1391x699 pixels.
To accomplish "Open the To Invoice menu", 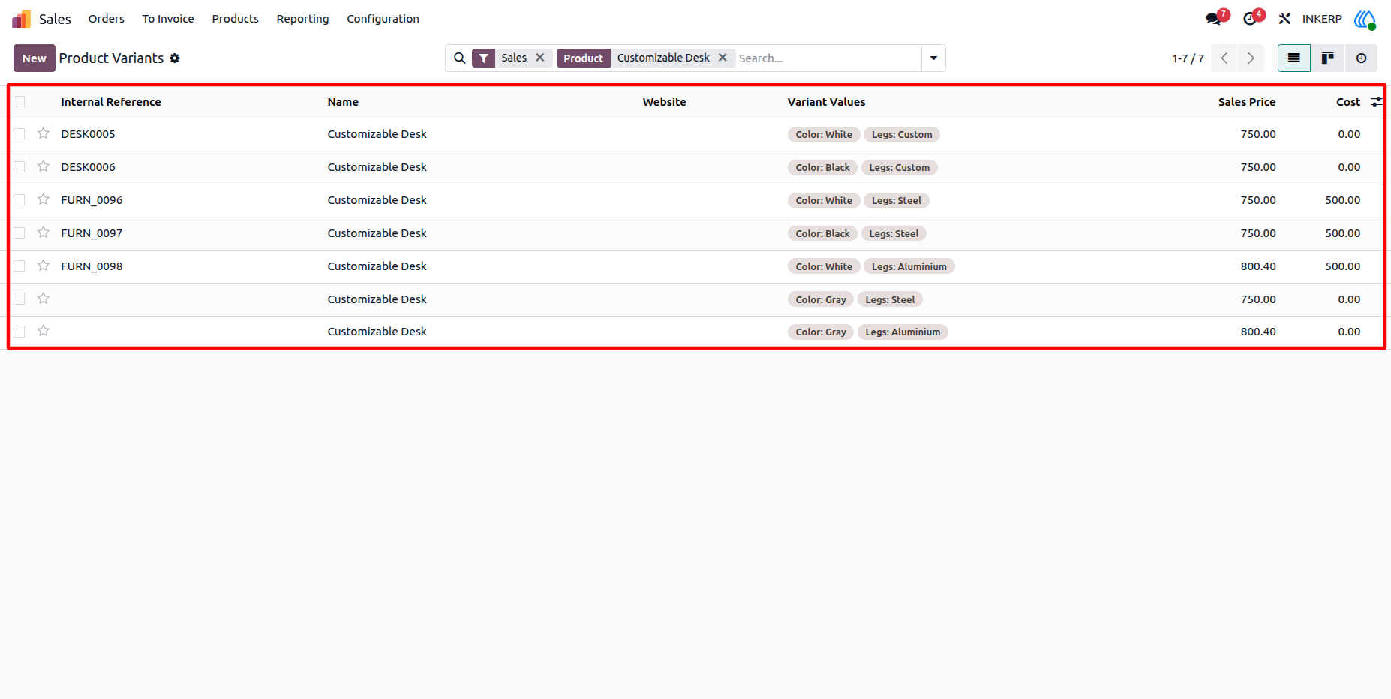I will pos(168,19).
